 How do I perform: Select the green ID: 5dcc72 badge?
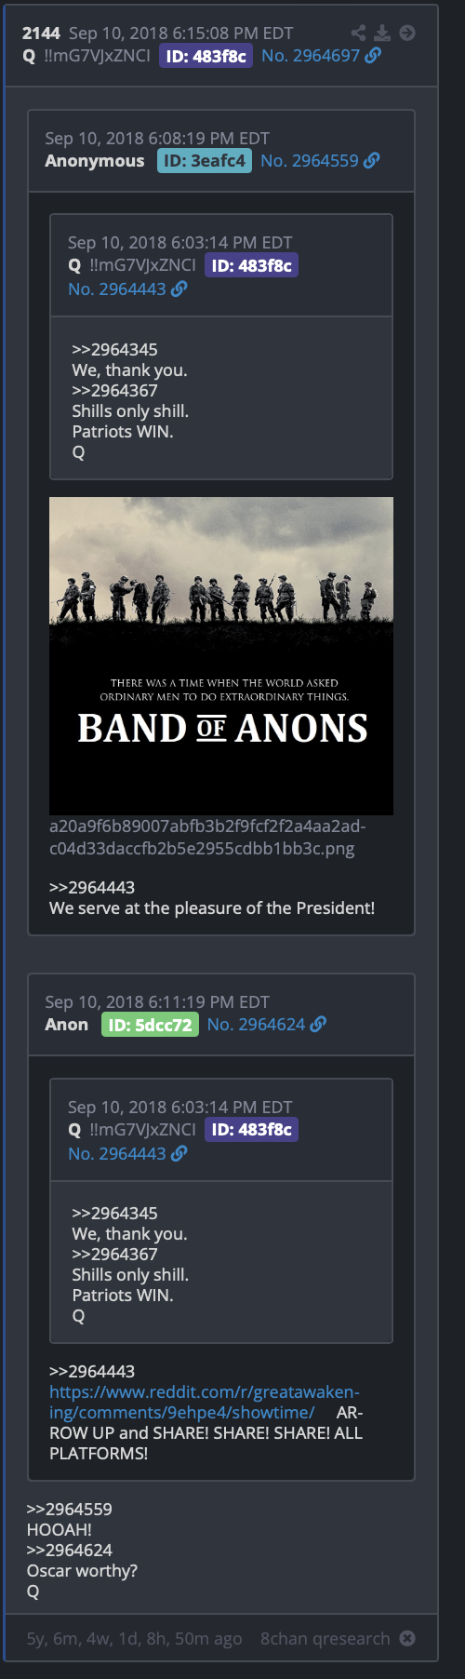pos(150,1025)
